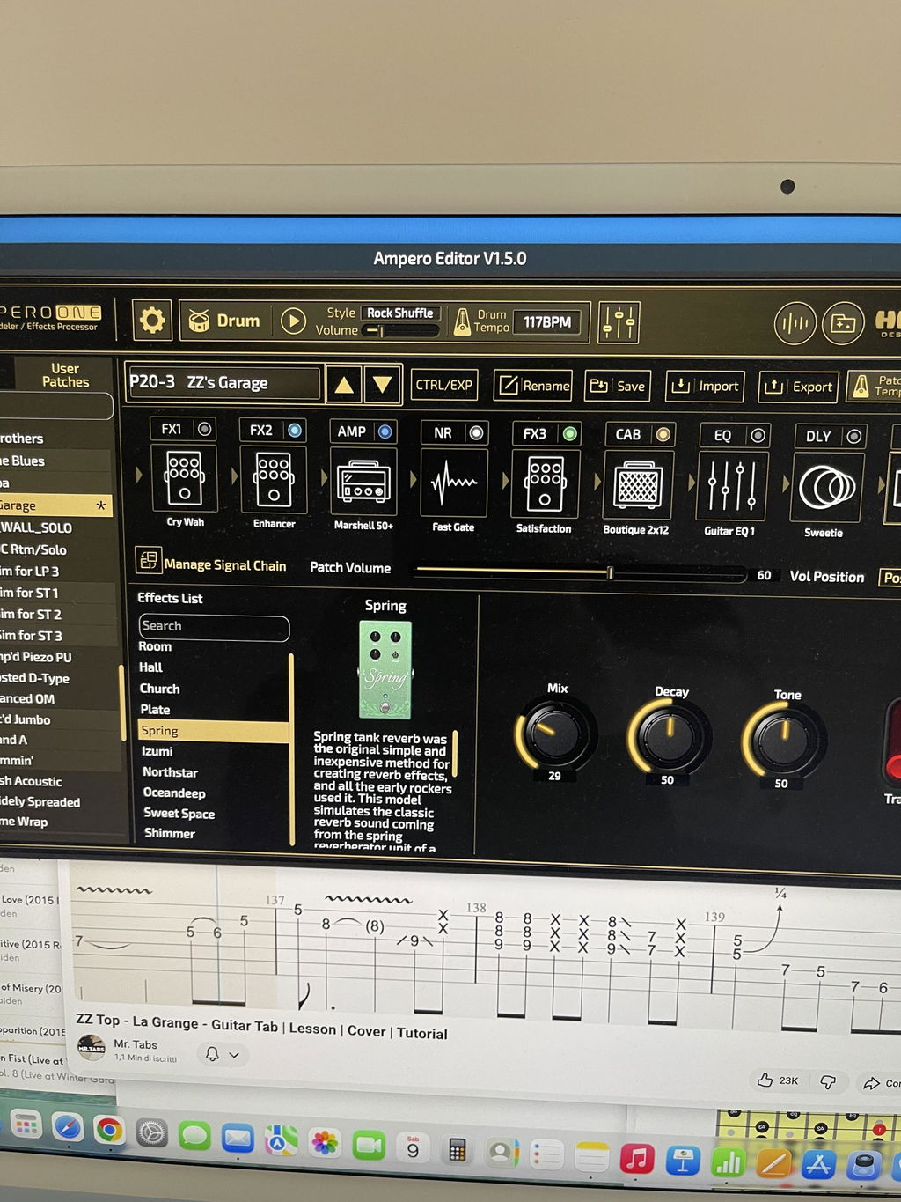Toggle the CAB module power
901x1202 pixels.
tap(663, 434)
